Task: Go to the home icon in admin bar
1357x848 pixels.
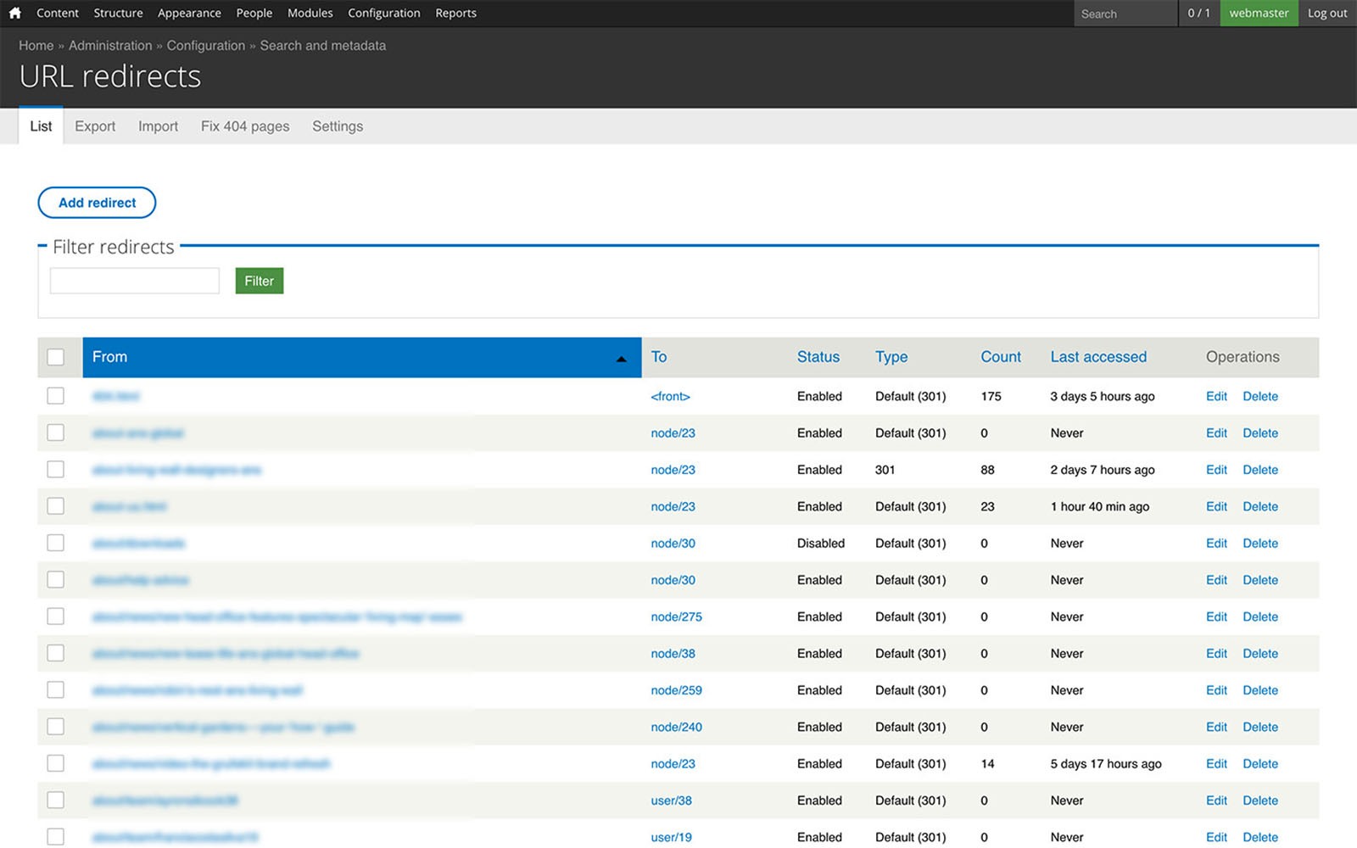Action: pyautogui.click(x=14, y=13)
